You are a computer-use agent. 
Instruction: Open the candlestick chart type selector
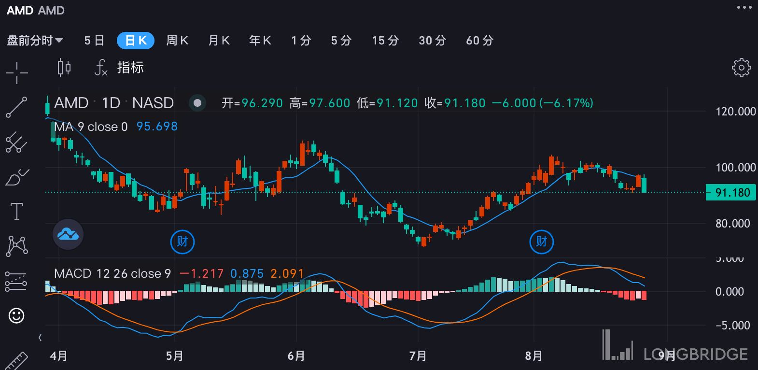[x=64, y=68]
